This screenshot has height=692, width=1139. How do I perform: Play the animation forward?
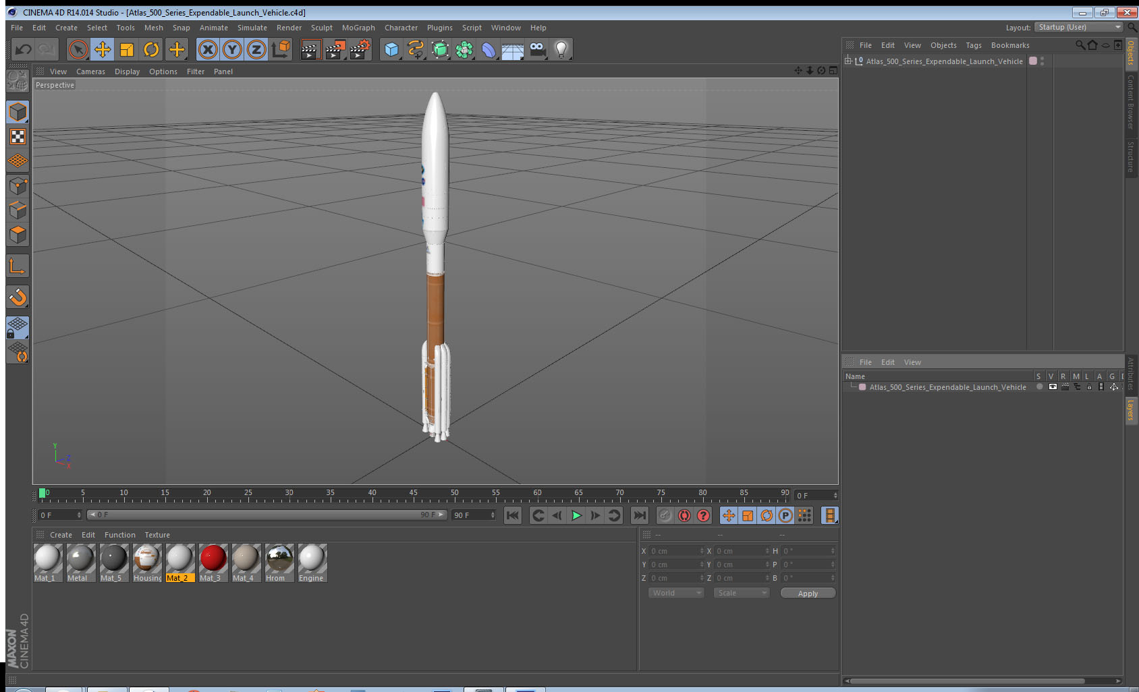576,515
